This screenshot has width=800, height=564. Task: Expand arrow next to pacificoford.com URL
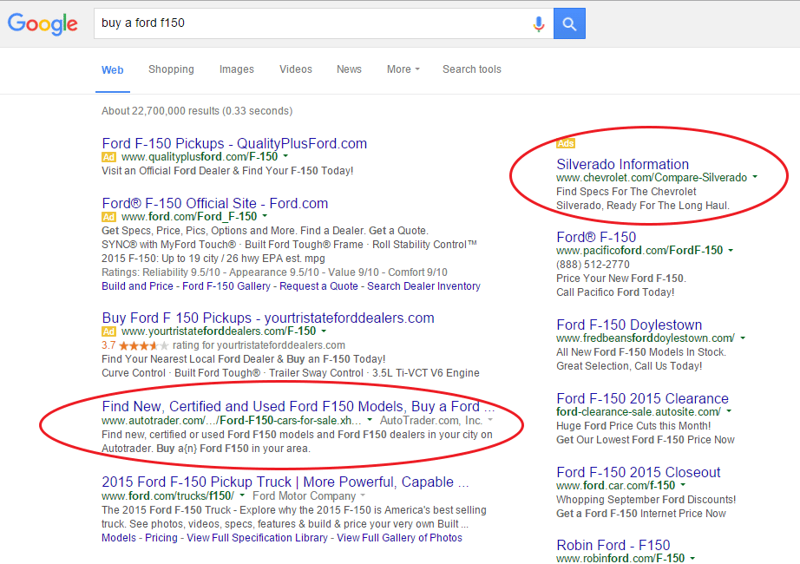(x=731, y=250)
